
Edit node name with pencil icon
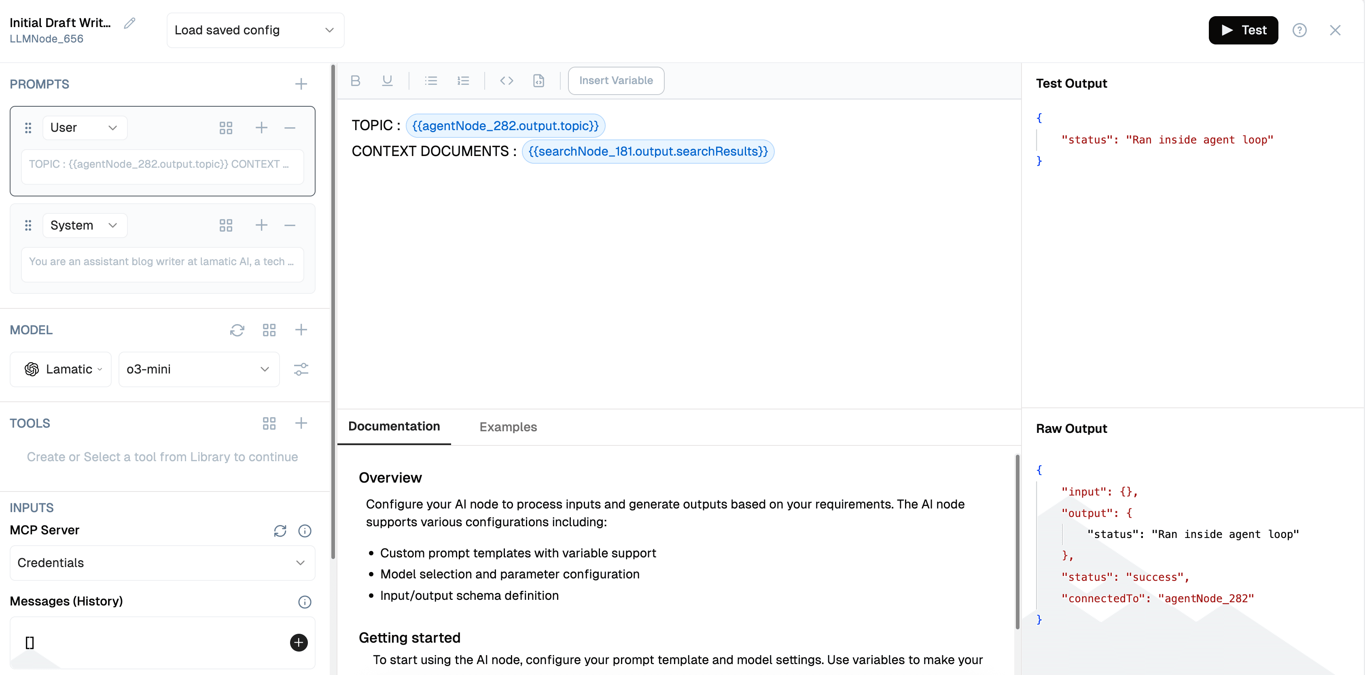[x=130, y=23]
